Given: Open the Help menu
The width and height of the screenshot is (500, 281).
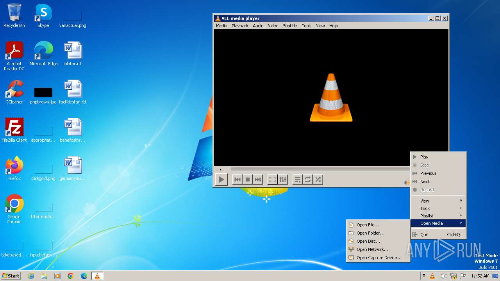Looking at the screenshot, I should (x=333, y=26).
